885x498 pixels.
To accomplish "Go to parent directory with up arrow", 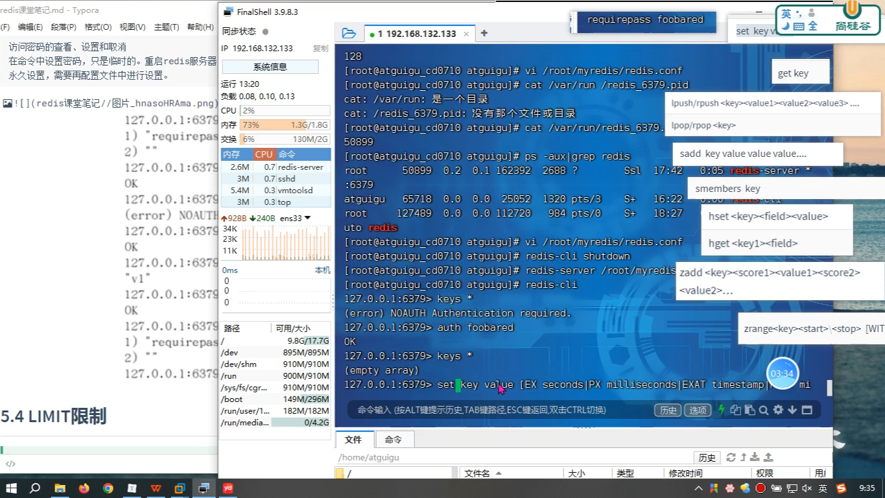I will [x=744, y=457].
